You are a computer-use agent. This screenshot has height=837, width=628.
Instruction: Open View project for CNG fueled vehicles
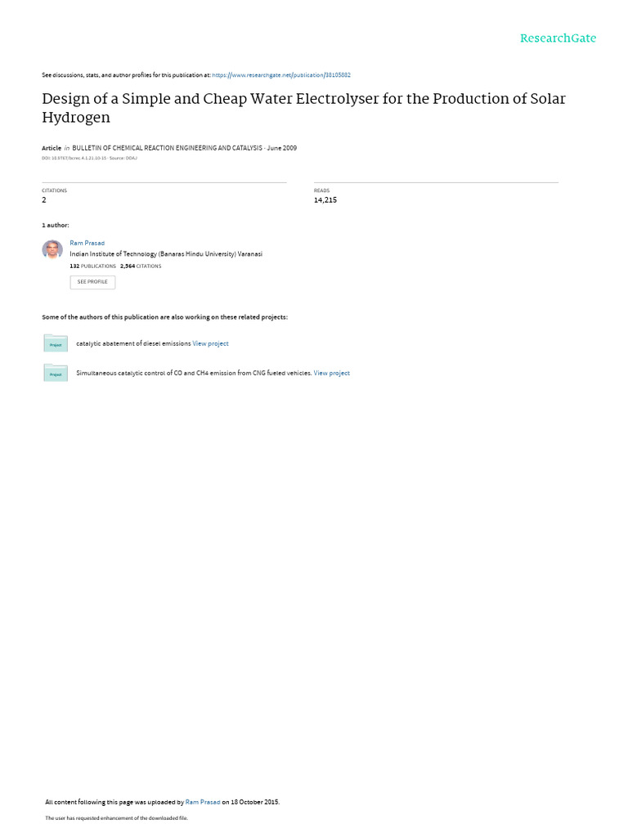coord(332,373)
